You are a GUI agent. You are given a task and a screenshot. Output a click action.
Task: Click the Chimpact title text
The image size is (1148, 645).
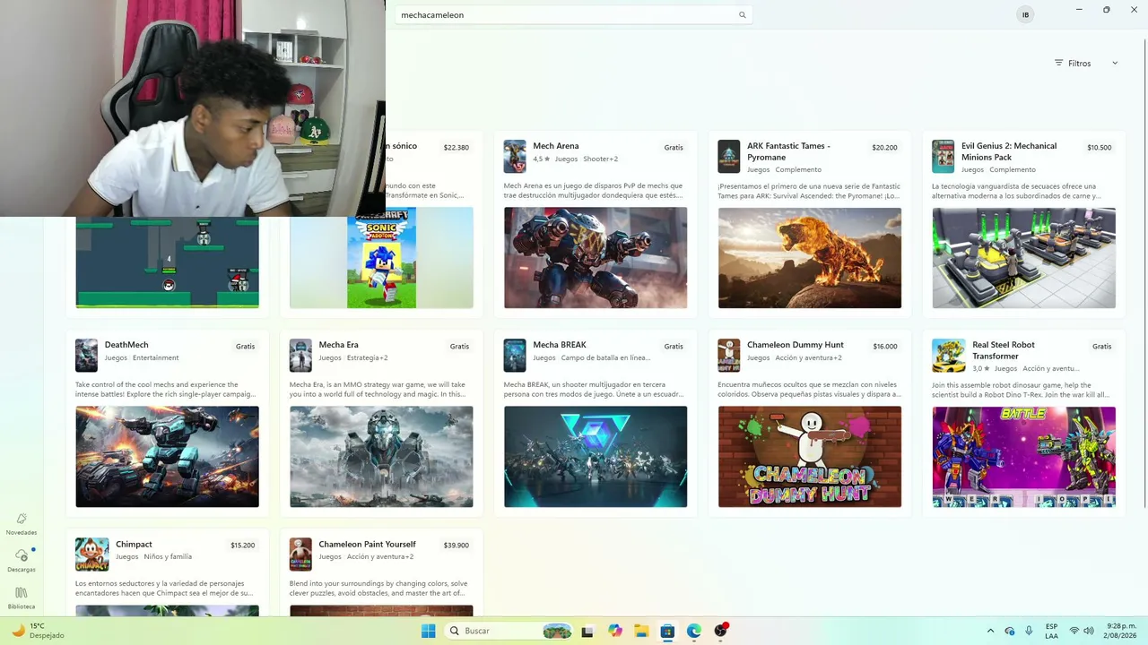pos(134,544)
